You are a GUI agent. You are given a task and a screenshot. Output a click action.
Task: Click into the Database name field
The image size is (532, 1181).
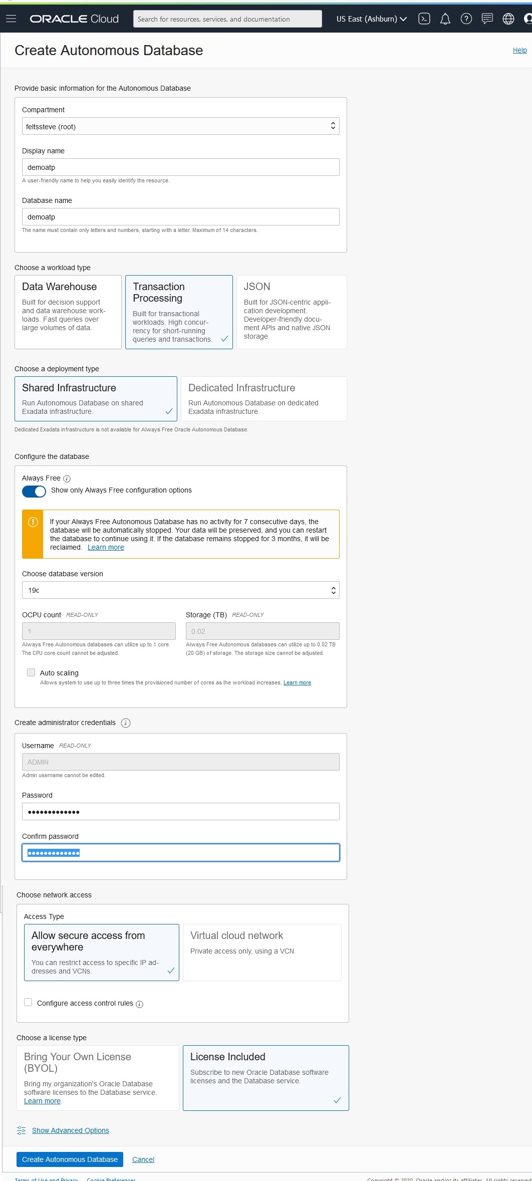180,217
